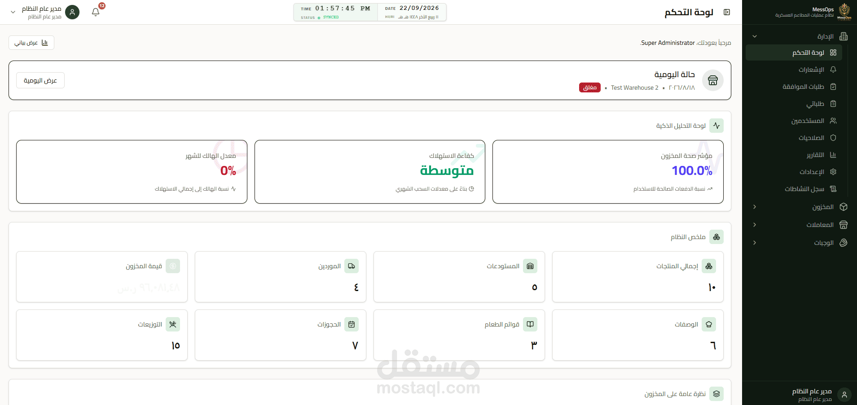
Task: Open الإشعارات in the sidebar
Action: (794, 70)
